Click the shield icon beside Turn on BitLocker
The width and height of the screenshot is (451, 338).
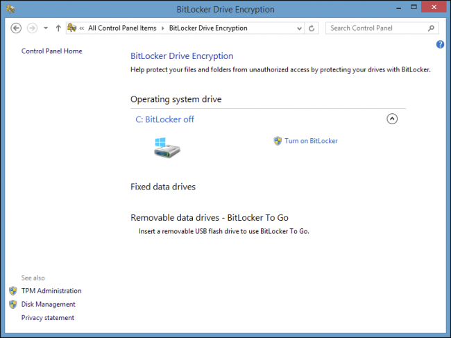point(278,141)
